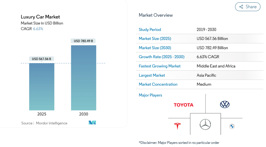The height and width of the screenshot is (147, 266).
Task: Click the 2030 market size bar
Action: point(84,78)
